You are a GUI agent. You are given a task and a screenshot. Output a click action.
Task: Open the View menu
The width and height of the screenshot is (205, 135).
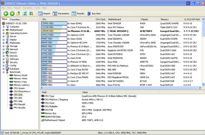click(x=9, y=8)
